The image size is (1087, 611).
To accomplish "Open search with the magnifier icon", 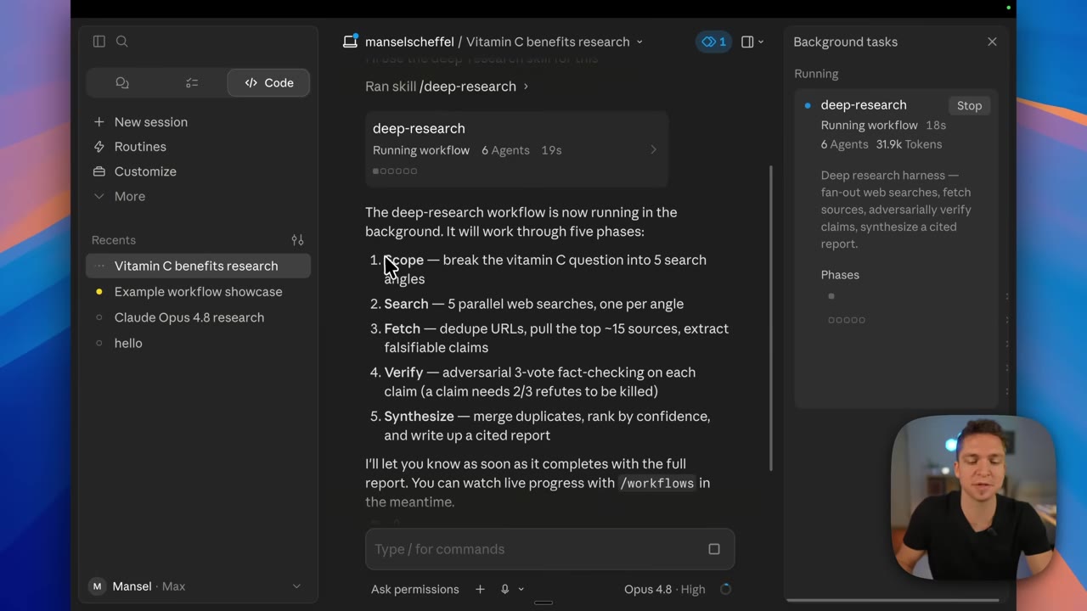I will point(122,42).
